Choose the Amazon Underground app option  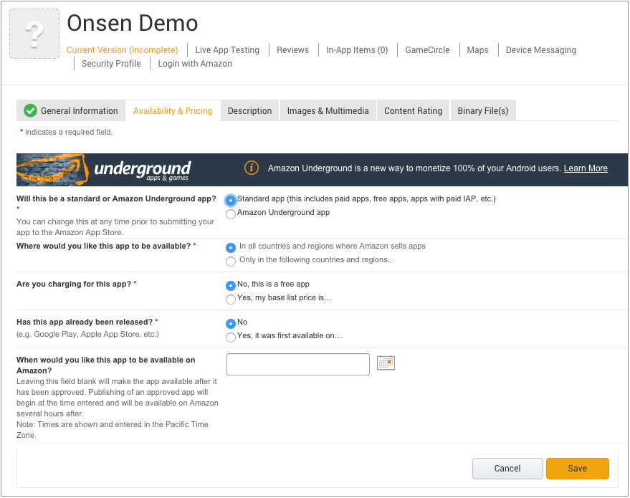tap(231, 214)
